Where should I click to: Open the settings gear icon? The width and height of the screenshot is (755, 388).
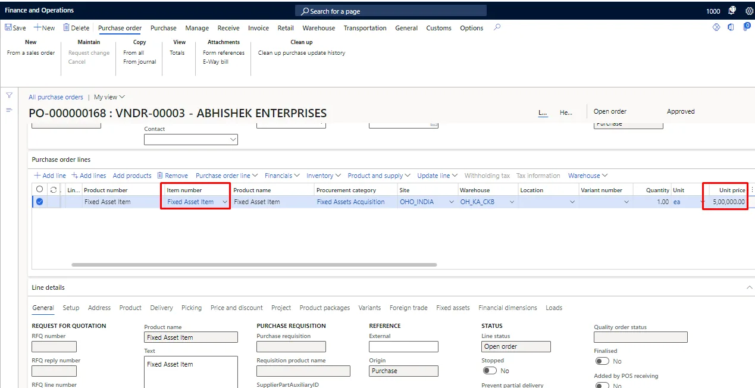tap(749, 11)
